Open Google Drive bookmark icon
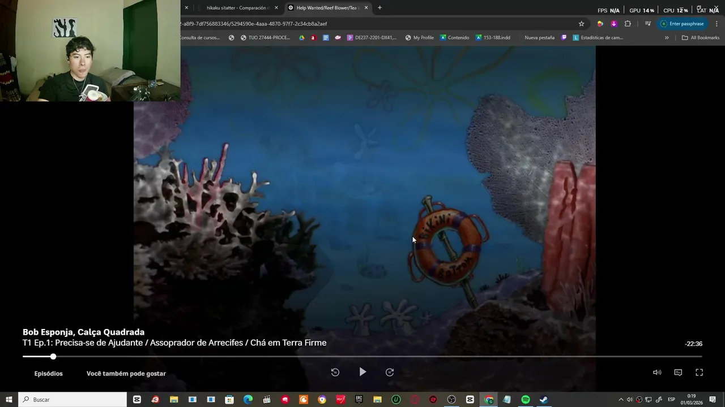This screenshot has width=725, height=407. (302, 38)
